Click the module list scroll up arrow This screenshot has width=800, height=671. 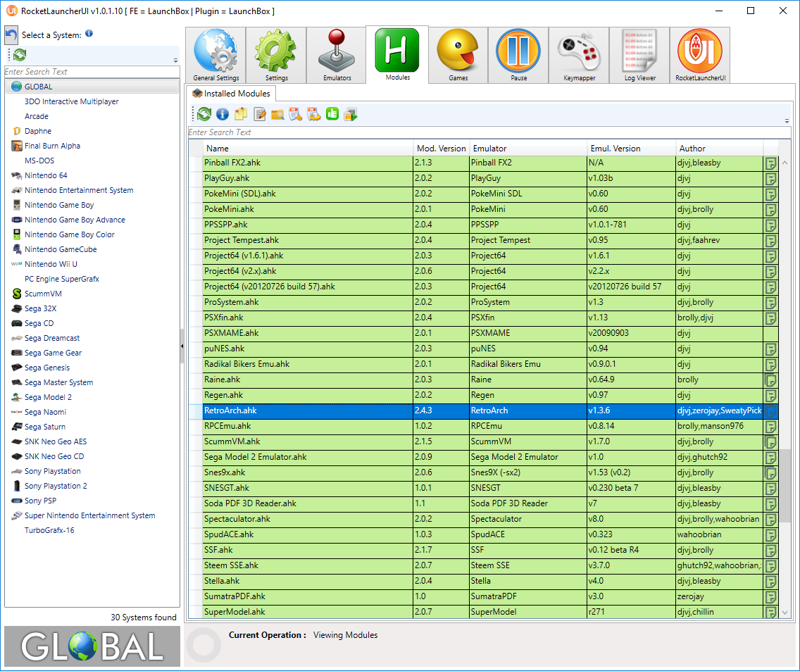coord(785,163)
